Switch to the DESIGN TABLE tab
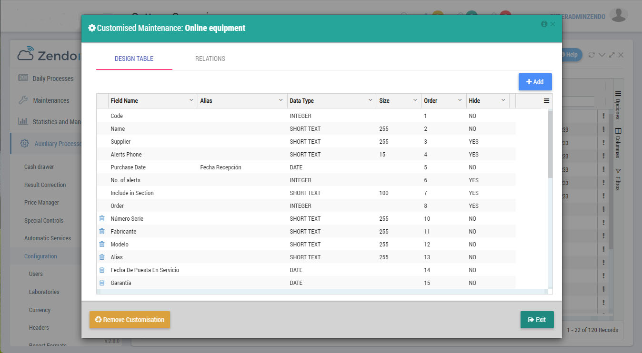The height and width of the screenshot is (353, 642). (x=134, y=59)
